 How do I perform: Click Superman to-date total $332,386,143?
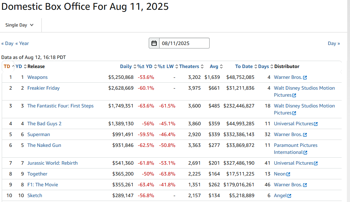pyautogui.click(x=239, y=134)
